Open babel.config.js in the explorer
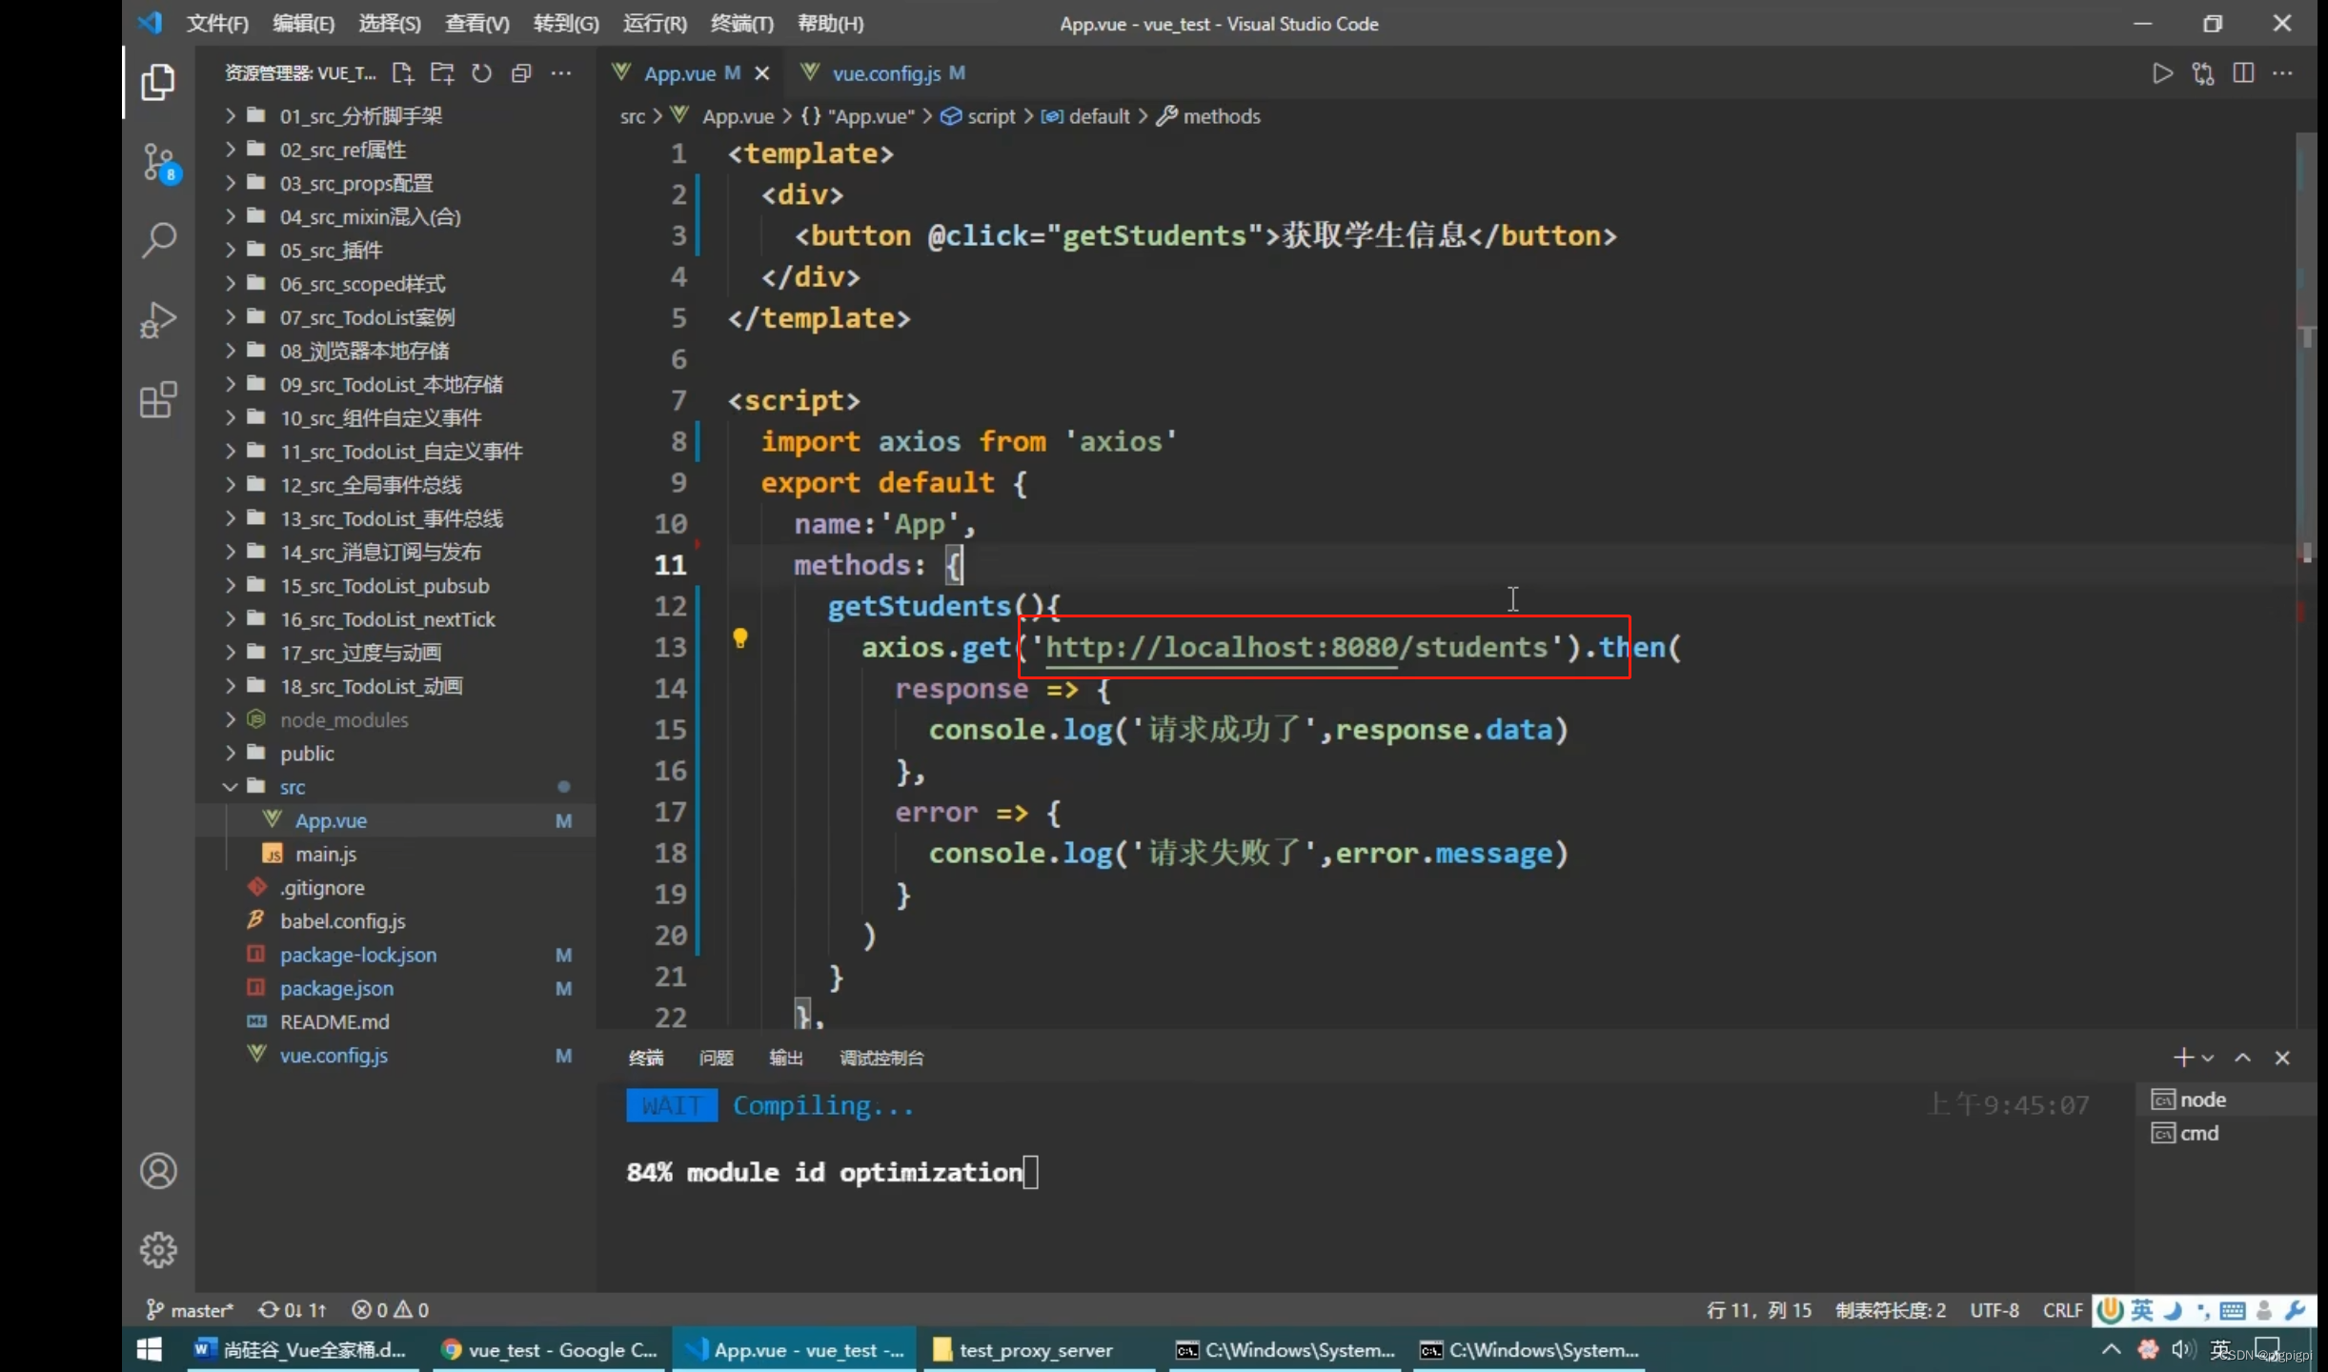This screenshot has width=2328, height=1372. pos(396,921)
